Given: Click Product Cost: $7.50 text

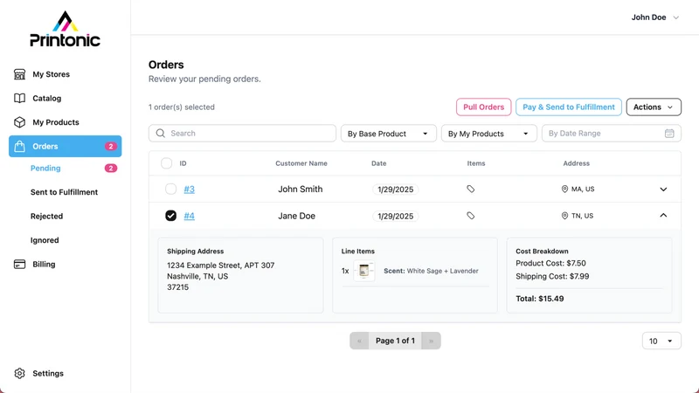Looking at the screenshot, I should click(550, 263).
